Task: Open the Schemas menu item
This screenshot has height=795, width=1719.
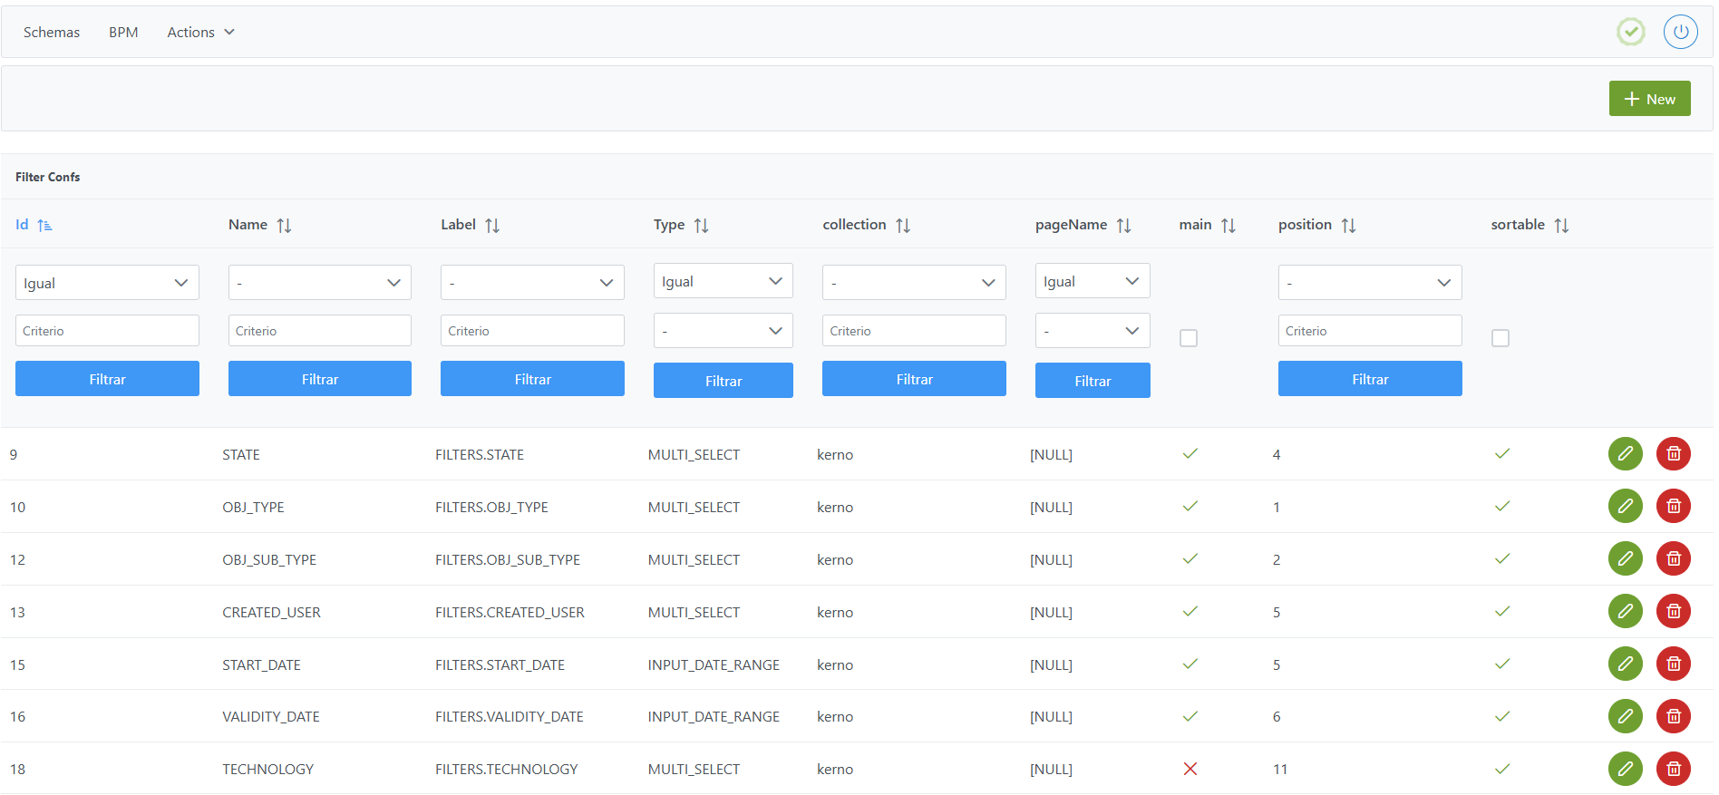Action: 52,33
